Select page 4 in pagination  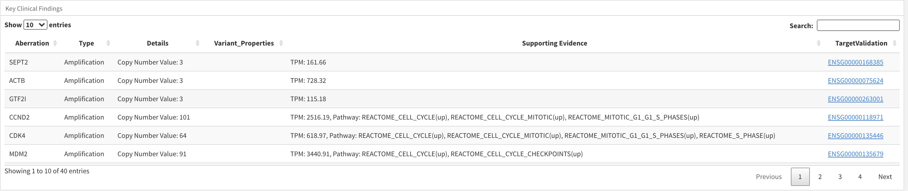[x=860, y=176]
